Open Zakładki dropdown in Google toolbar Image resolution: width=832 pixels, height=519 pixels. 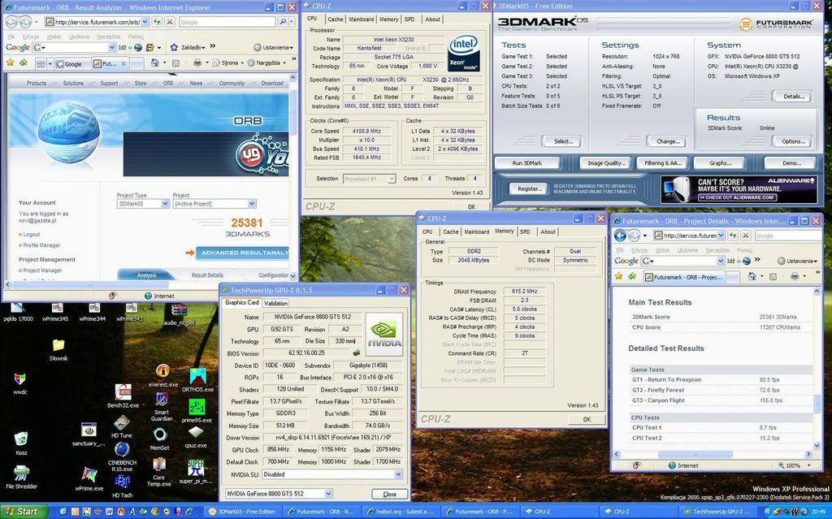click(188, 47)
